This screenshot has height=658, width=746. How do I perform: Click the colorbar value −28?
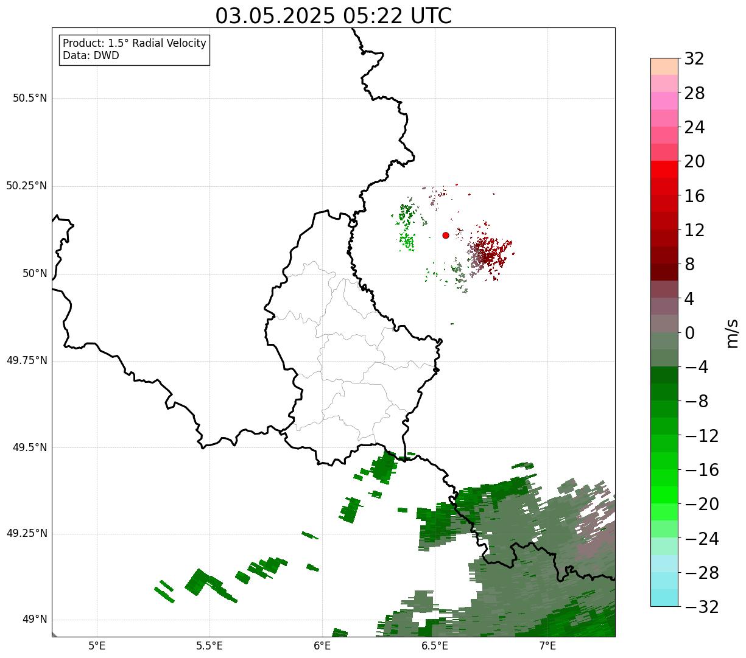click(702, 573)
